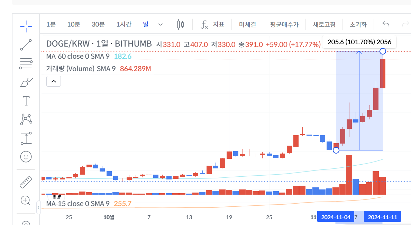Select the crosshair cursor tool
Viewport: 411px width, 225px height.
[26, 26]
